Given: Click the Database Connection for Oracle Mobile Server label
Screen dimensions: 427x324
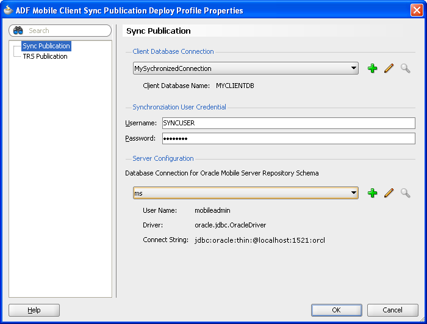Looking at the screenshot, I should point(221,173).
